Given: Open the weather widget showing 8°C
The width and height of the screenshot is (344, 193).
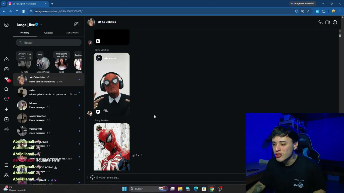Looking at the screenshot, I should 15,189.
